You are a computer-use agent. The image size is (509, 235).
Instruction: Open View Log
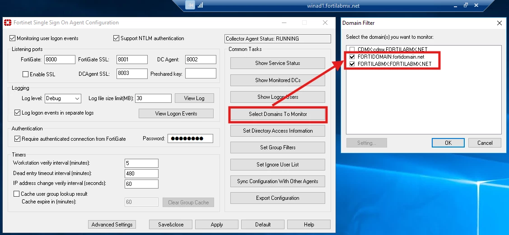(x=194, y=98)
